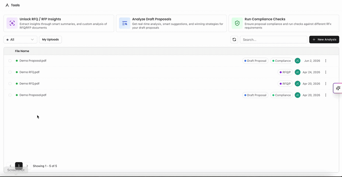Check the box for the first Demo Proposal.pdf

(x=10, y=61)
